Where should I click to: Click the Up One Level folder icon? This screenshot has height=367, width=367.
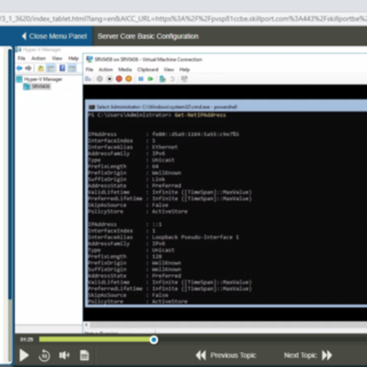coord(41,68)
